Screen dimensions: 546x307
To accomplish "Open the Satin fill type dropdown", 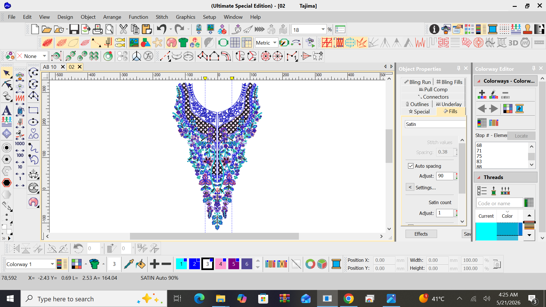I will click(x=435, y=124).
